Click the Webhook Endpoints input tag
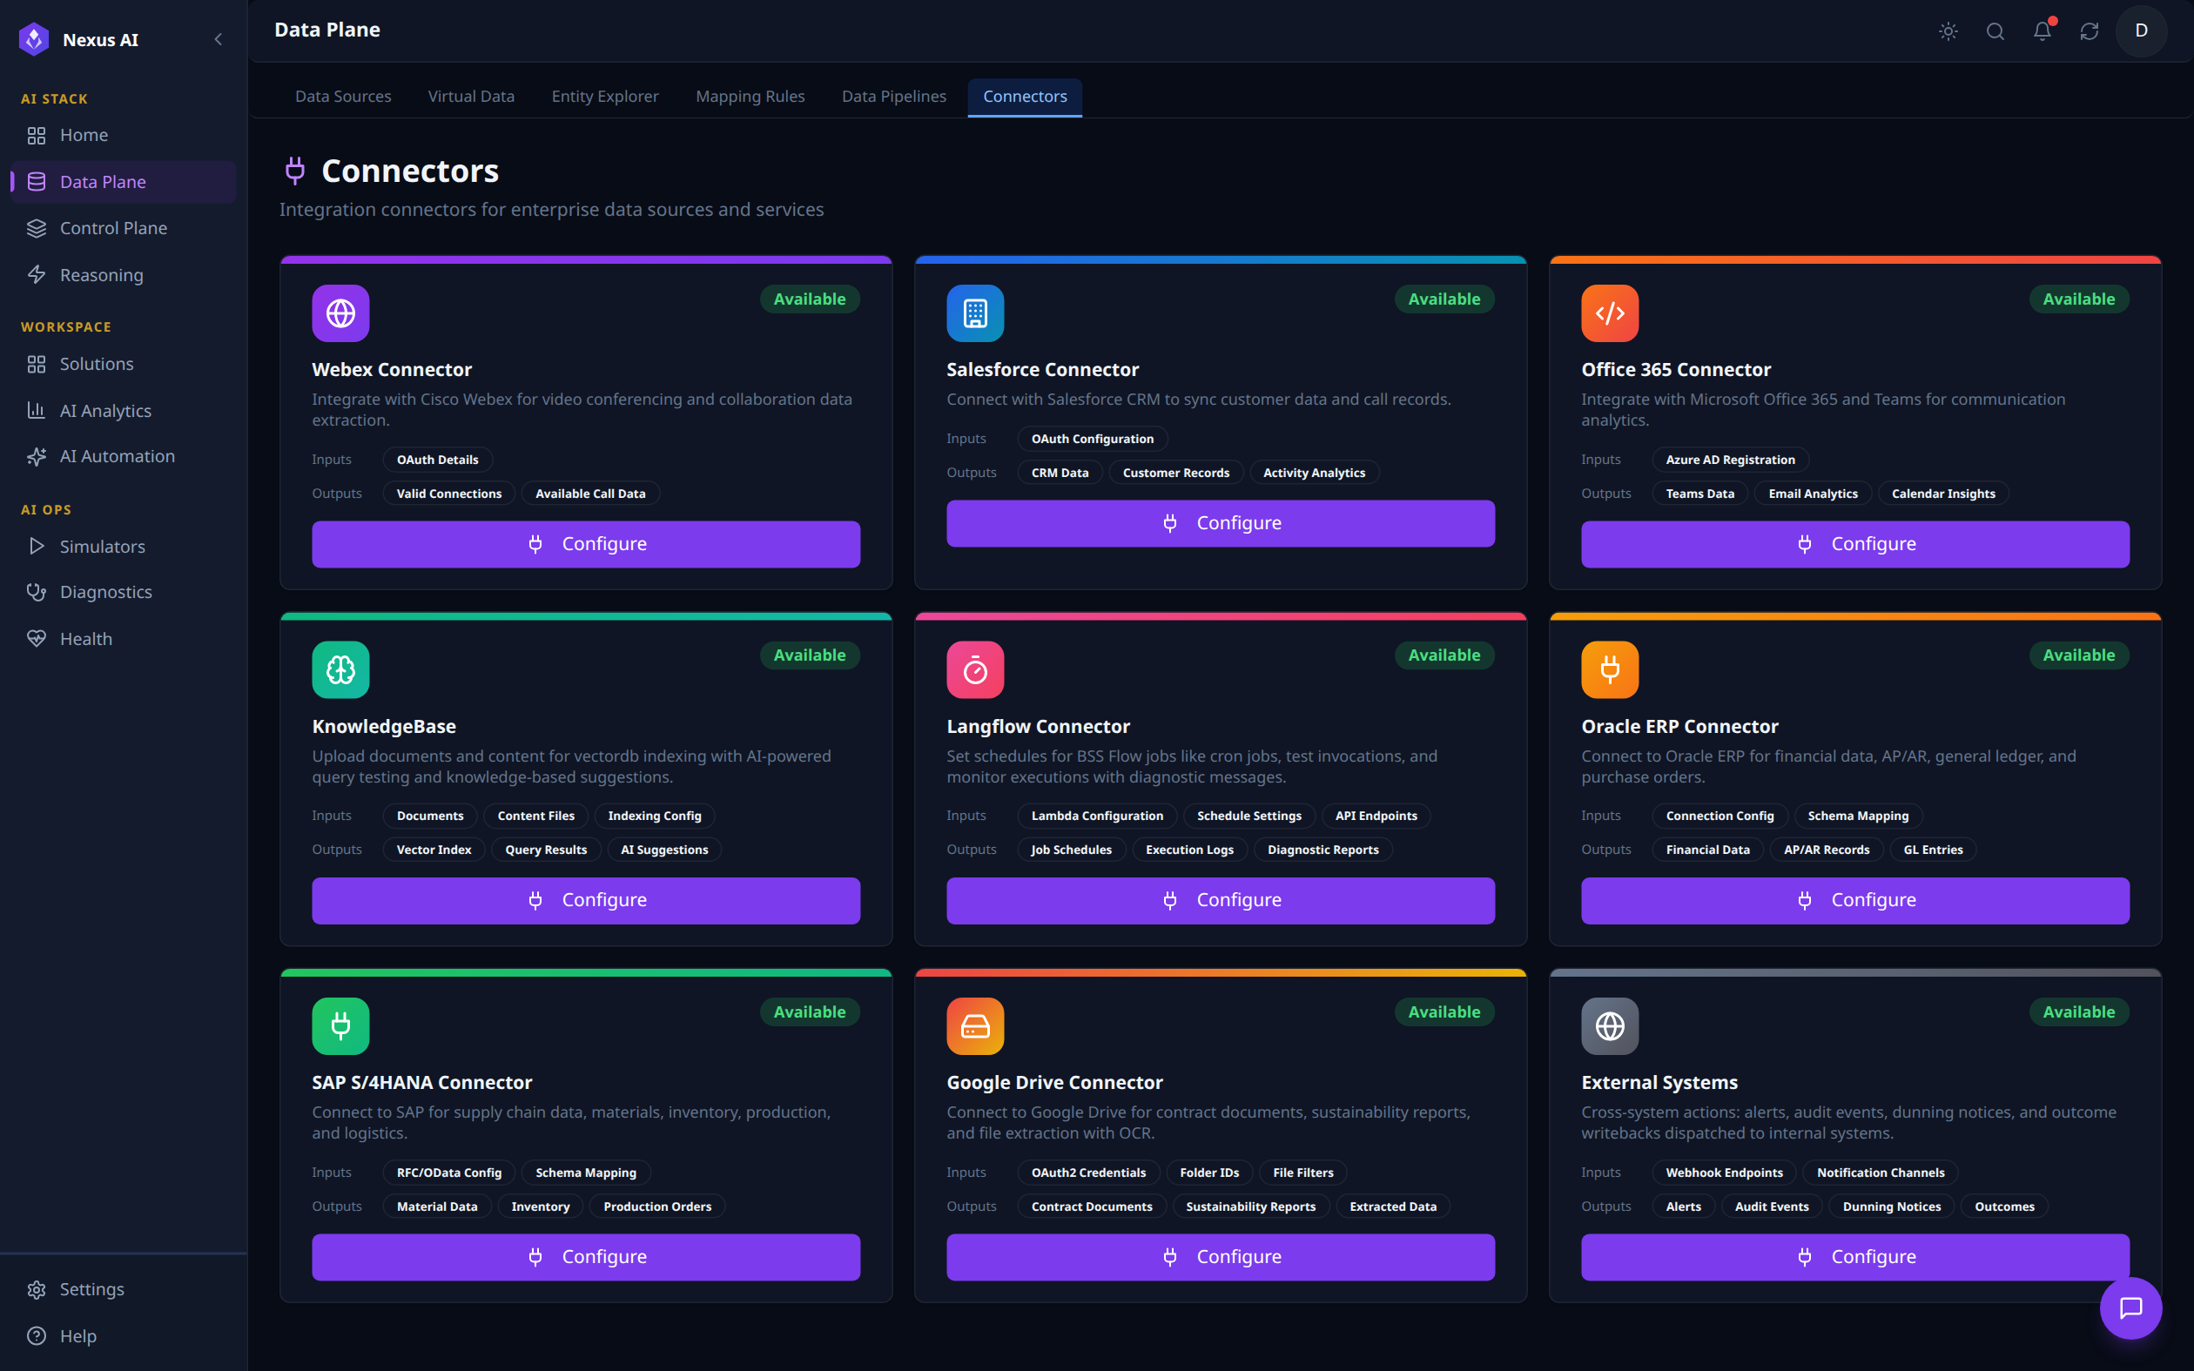The width and height of the screenshot is (2194, 1371). point(1724,1173)
